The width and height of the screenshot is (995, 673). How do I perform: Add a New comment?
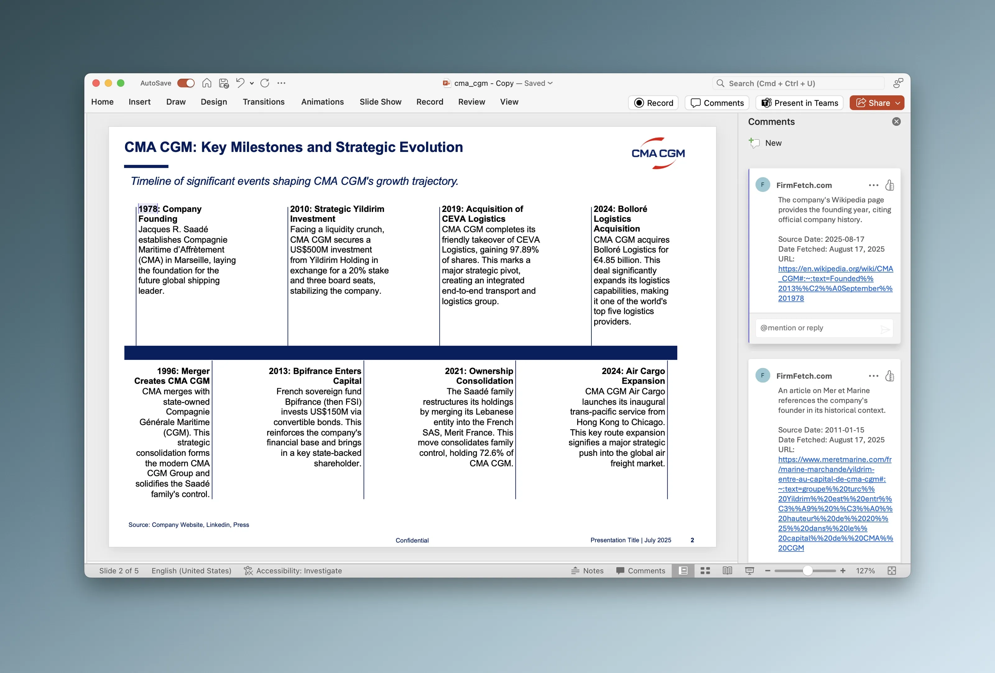click(766, 143)
